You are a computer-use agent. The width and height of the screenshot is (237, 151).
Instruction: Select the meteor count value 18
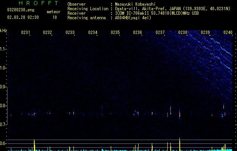tap(55, 17)
